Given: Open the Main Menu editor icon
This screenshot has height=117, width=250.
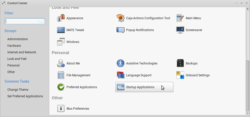Looking at the screenshot, I should pyautogui.click(x=180, y=18).
